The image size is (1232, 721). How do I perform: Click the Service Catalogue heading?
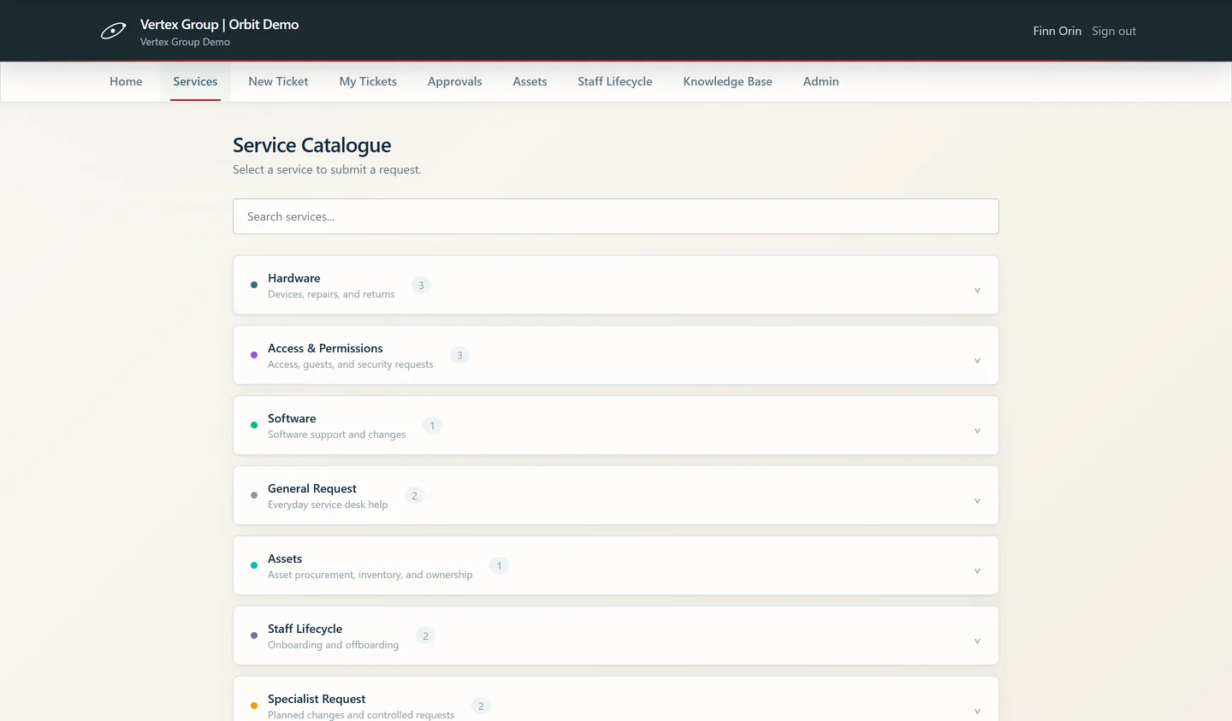(311, 145)
